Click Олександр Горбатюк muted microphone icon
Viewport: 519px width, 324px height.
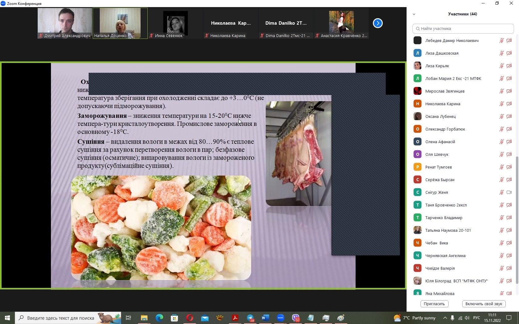pyautogui.click(x=501, y=129)
